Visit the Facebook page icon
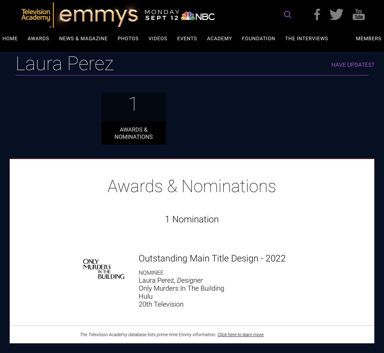Viewport: 384px width, 353px height. (317, 14)
